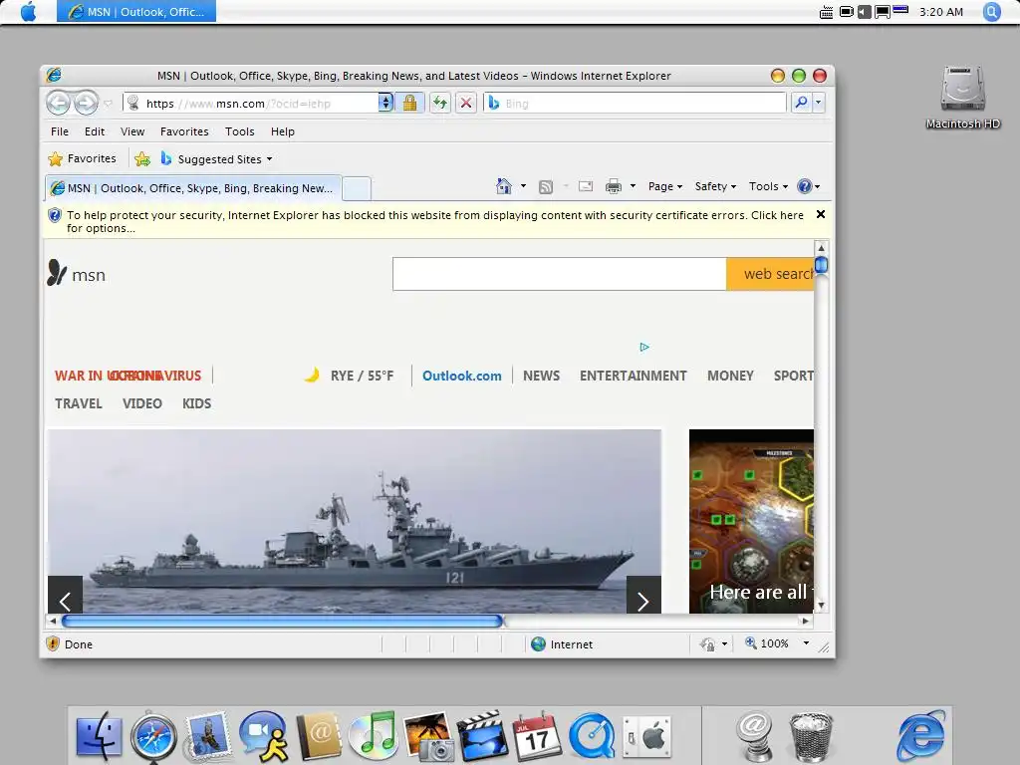Launch Safari from the Dock
Screen dimensions: 1020x765
click(x=153, y=736)
